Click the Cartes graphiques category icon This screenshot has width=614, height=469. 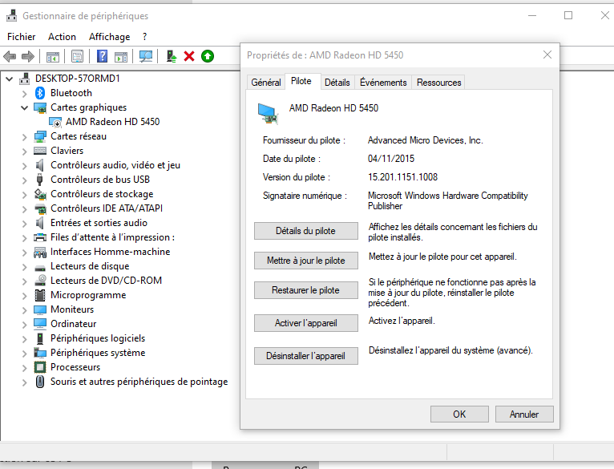(40, 107)
